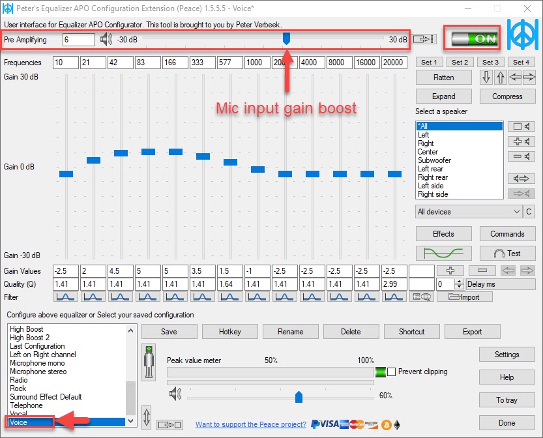543x438 pixels.
Task: Open the All devices dropdown
Action: [469, 212]
